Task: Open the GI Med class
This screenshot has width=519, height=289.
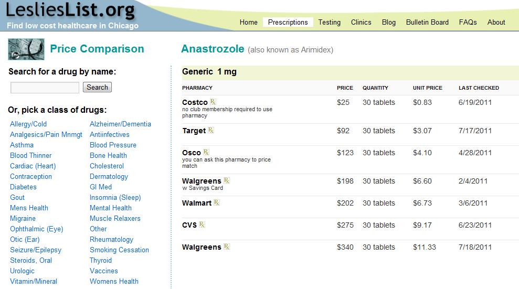Action: (101, 187)
